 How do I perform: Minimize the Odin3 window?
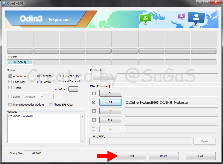pyautogui.click(x=200, y=2)
